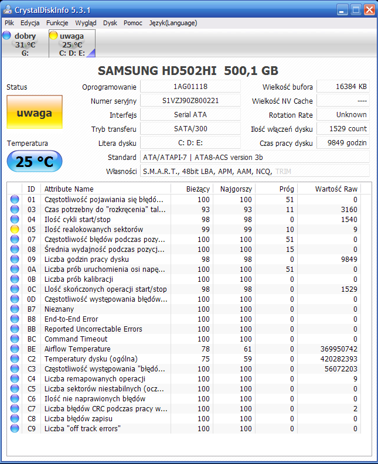Open the Język(Language) menu

173,23
